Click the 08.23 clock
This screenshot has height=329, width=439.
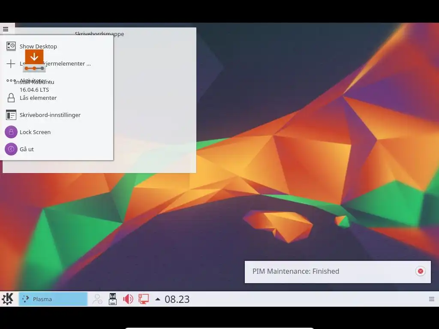pyautogui.click(x=177, y=299)
